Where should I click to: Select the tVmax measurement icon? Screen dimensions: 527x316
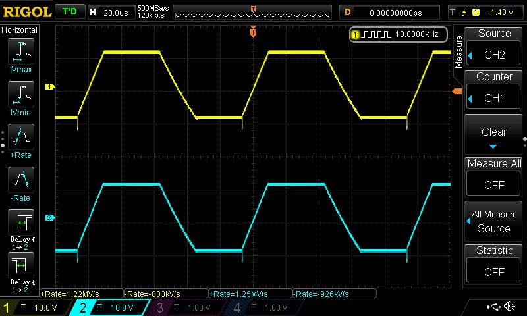pyautogui.click(x=21, y=51)
